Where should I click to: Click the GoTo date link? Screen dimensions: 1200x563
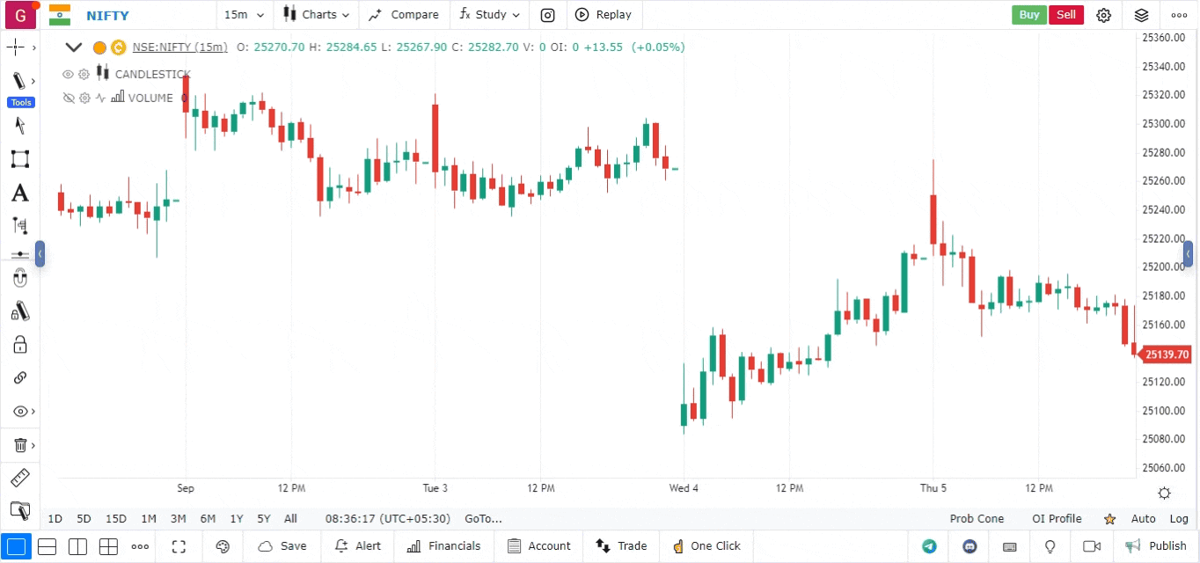pyautogui.click(x=483, y=519)
